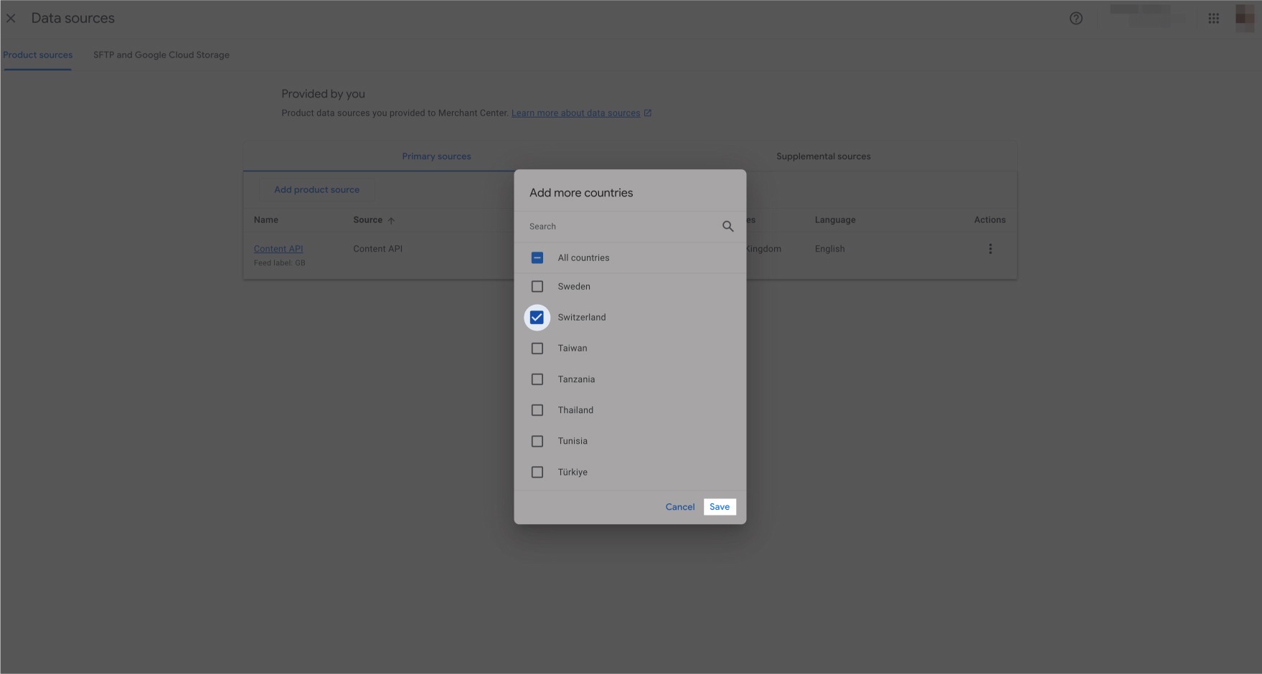This screenshot has height=674, width=1262.
Task: Open the Content API link
Action: 278,249
